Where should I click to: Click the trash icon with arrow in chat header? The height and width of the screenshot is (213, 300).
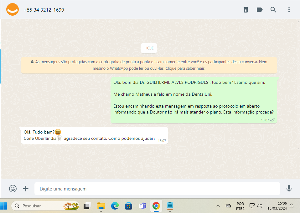246,10
